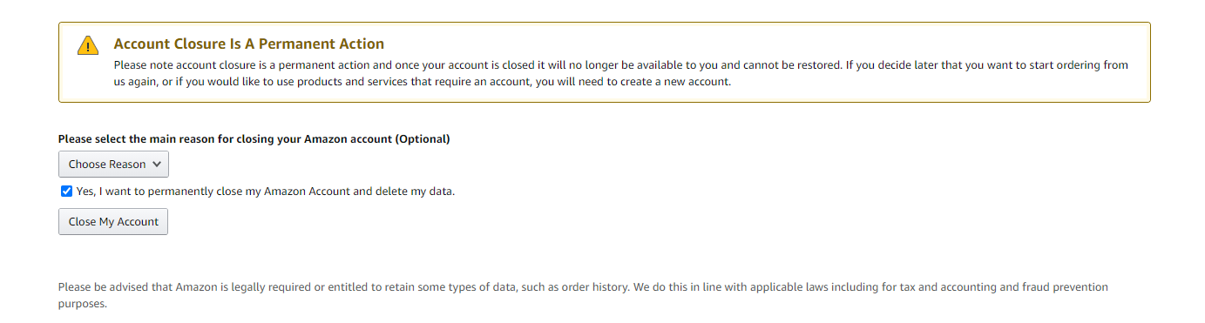The image size is (1205, 323).
Task: Uncheck the permanently close account checkbox
Action: click(66, 192)
